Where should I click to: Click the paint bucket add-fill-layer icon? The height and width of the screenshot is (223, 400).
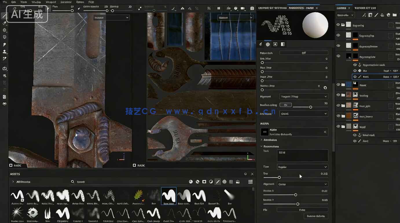tap(382, 15)
